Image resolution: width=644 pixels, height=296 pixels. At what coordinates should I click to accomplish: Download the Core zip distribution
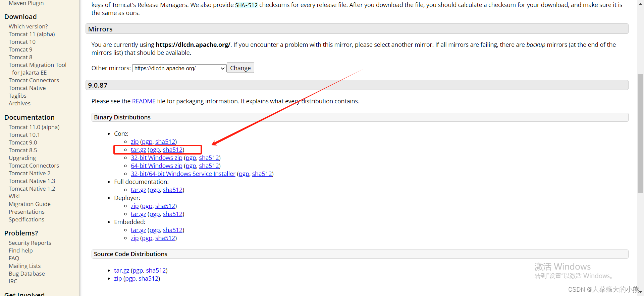[135, 142]
